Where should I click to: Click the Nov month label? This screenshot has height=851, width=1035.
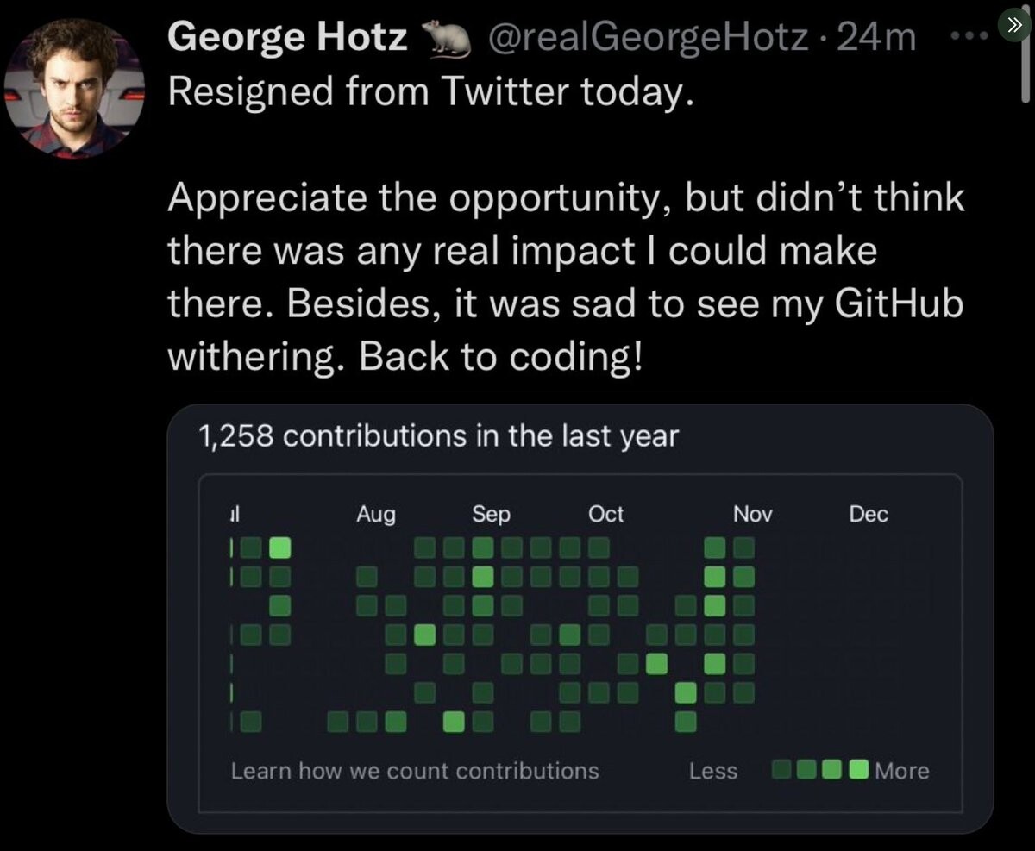pyautogui.click(x=752, y=515)
